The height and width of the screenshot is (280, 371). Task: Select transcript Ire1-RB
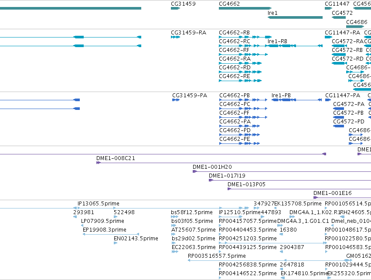pyautogui.click(x=295, y=46)
